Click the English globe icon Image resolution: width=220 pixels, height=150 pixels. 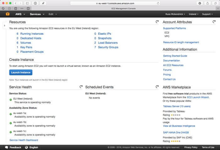pos(26,147)
